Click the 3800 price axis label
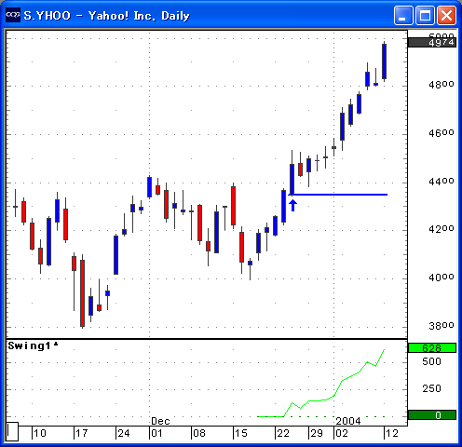462x447 pixels. (x=442, y=326)
